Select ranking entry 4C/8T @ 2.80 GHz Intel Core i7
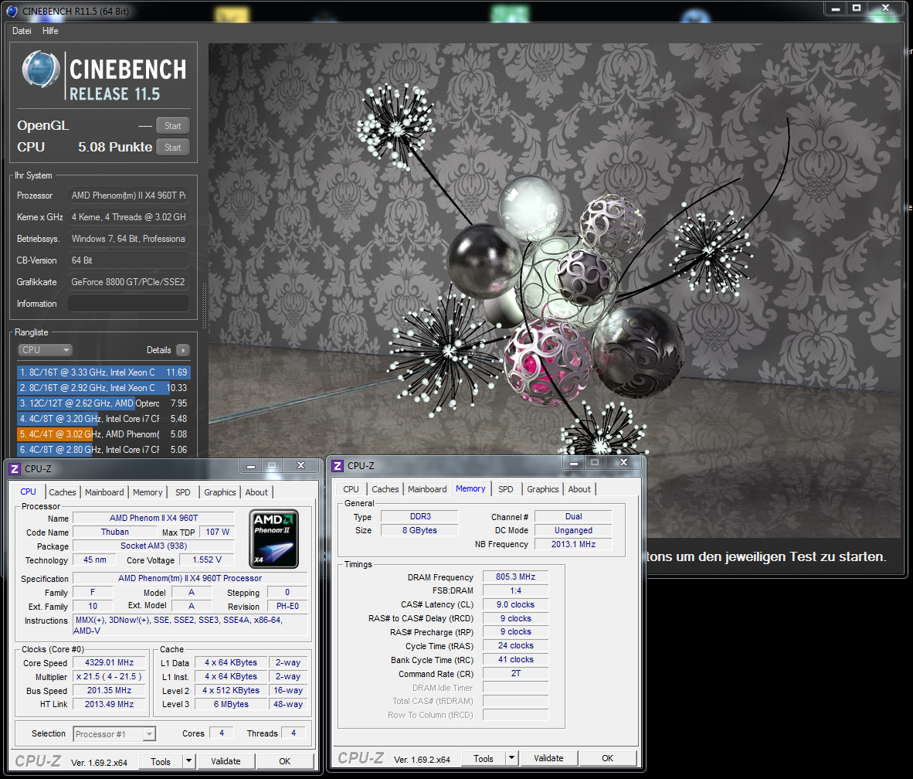The image size is (913, 779). pos(104,450)
